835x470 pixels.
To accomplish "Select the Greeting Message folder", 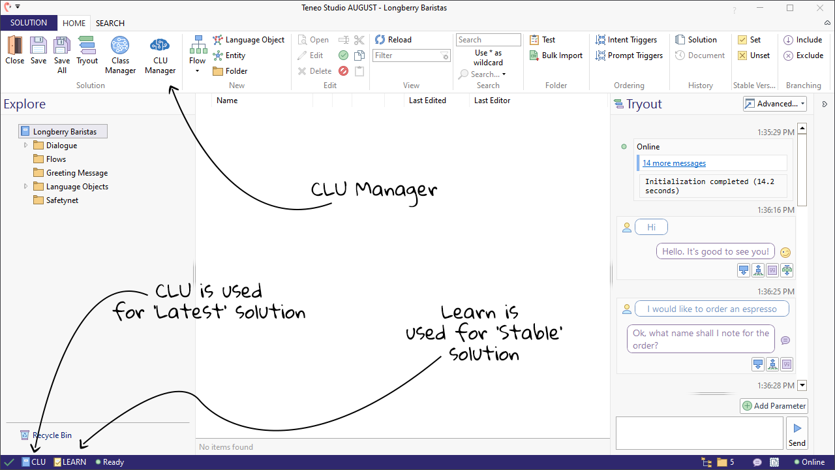I will [x=70, y=173].
